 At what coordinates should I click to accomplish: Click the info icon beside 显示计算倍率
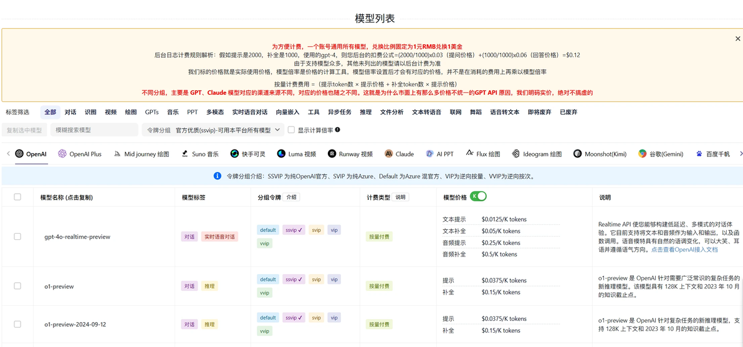click(x=338, y=130)
